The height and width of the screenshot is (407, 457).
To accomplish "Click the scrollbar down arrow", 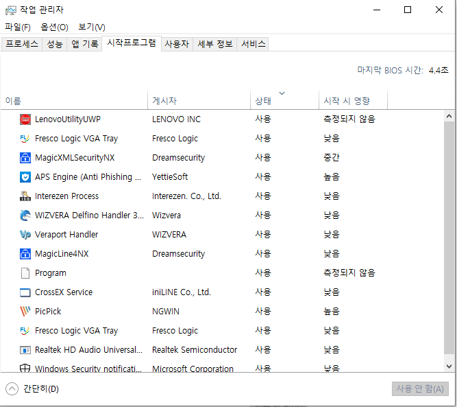I will [x=449, y=366].
